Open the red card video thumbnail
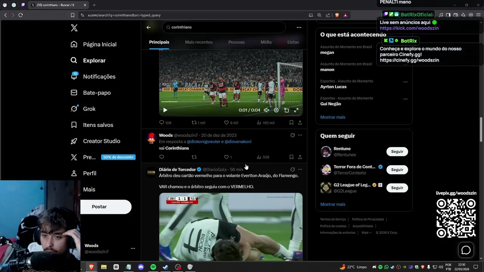484x272 pixels. pyautogui.click(x=231, y=227)
